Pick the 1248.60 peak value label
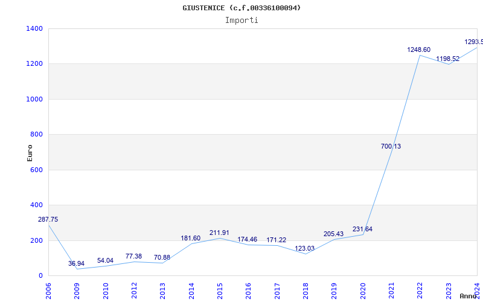Image resolution: width=483 pixels, height=302 pixels. pyautogui.click(x=418, y=50)
